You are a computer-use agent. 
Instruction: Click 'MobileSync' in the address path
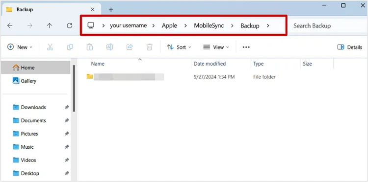209,25
